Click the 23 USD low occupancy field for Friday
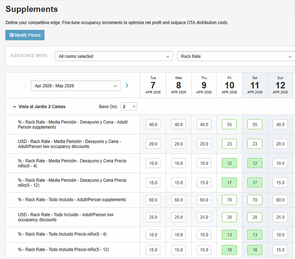Viewport: 295px width, 259px height. point(229,144)
